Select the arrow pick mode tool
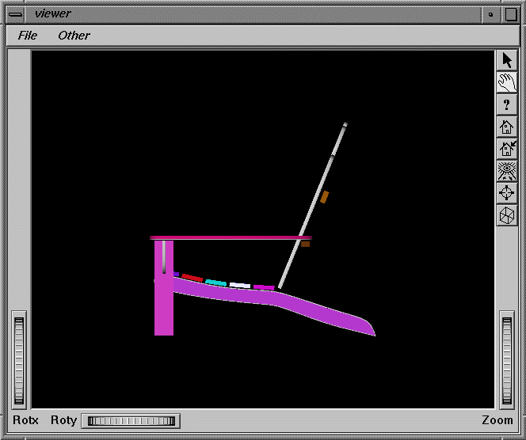Screen dimensions: 526x440 pyautogui.click(x=507, y=61)
